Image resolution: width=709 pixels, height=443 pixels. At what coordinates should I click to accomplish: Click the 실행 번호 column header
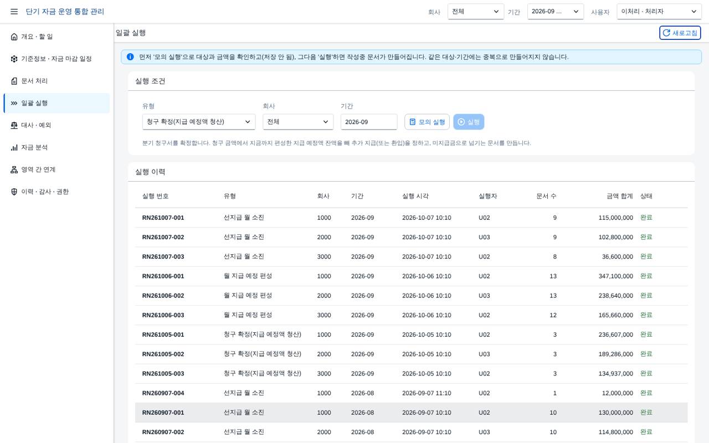pyautogui.click(x=156, y=196)
